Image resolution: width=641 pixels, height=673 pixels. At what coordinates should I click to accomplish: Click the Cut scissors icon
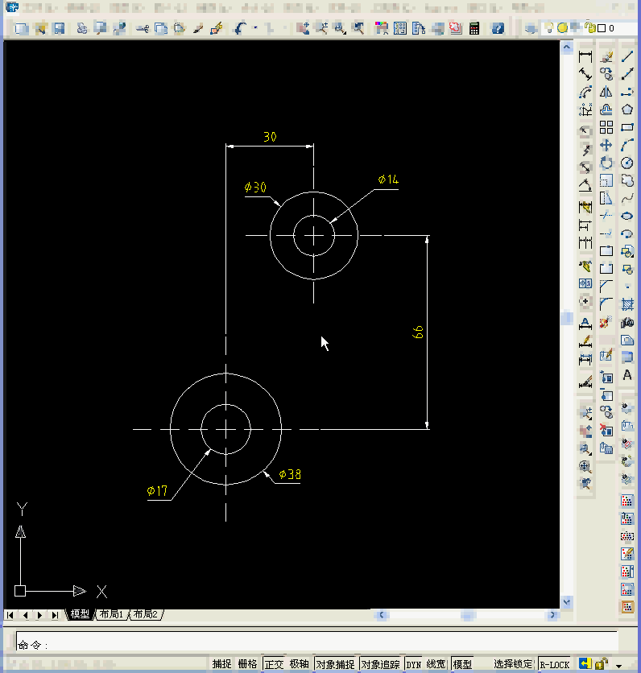coord(142,28)
